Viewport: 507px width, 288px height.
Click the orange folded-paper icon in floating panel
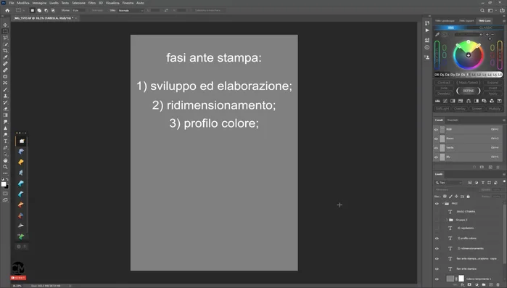tap(21, 205)
